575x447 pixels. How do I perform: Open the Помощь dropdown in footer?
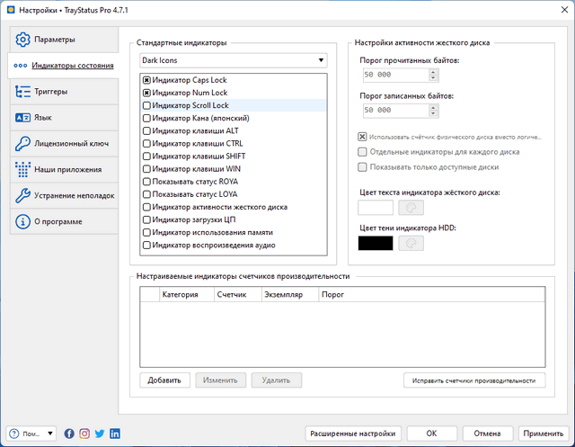(33, 434)
